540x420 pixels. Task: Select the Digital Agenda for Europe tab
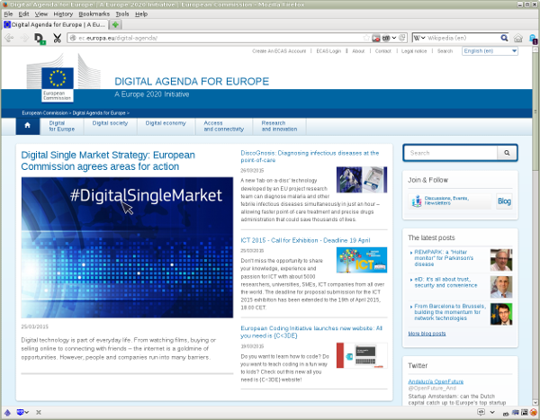tap(55, 25)
